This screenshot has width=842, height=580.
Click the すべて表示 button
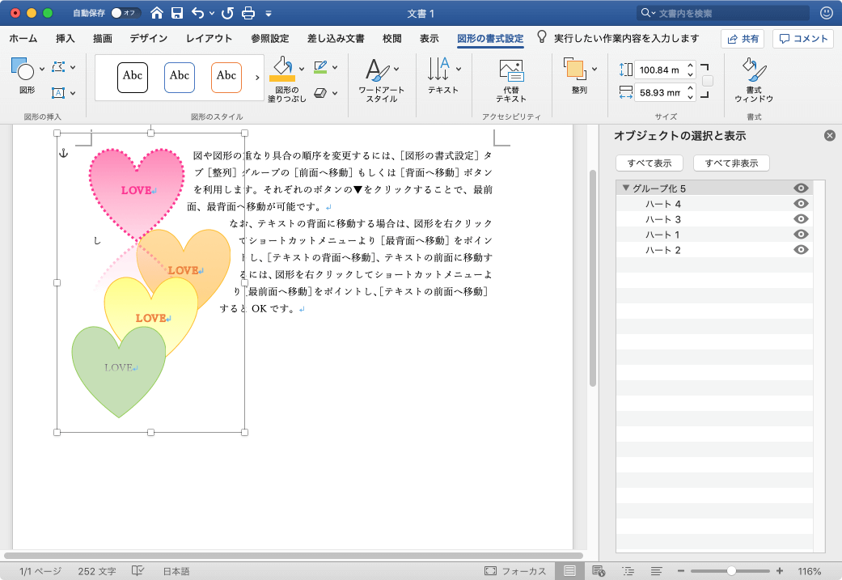click(x=649, y=163)
